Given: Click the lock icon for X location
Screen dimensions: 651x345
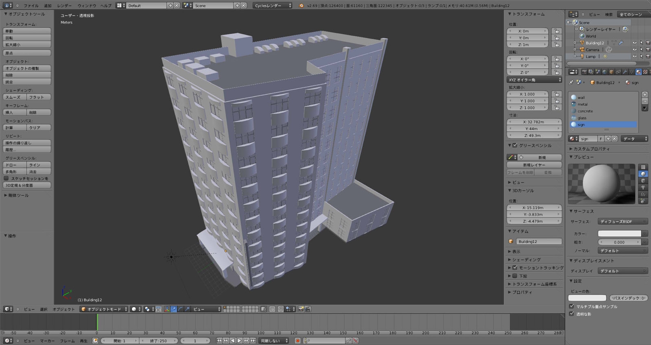Looking at the screenshot, I should [557, 31].
